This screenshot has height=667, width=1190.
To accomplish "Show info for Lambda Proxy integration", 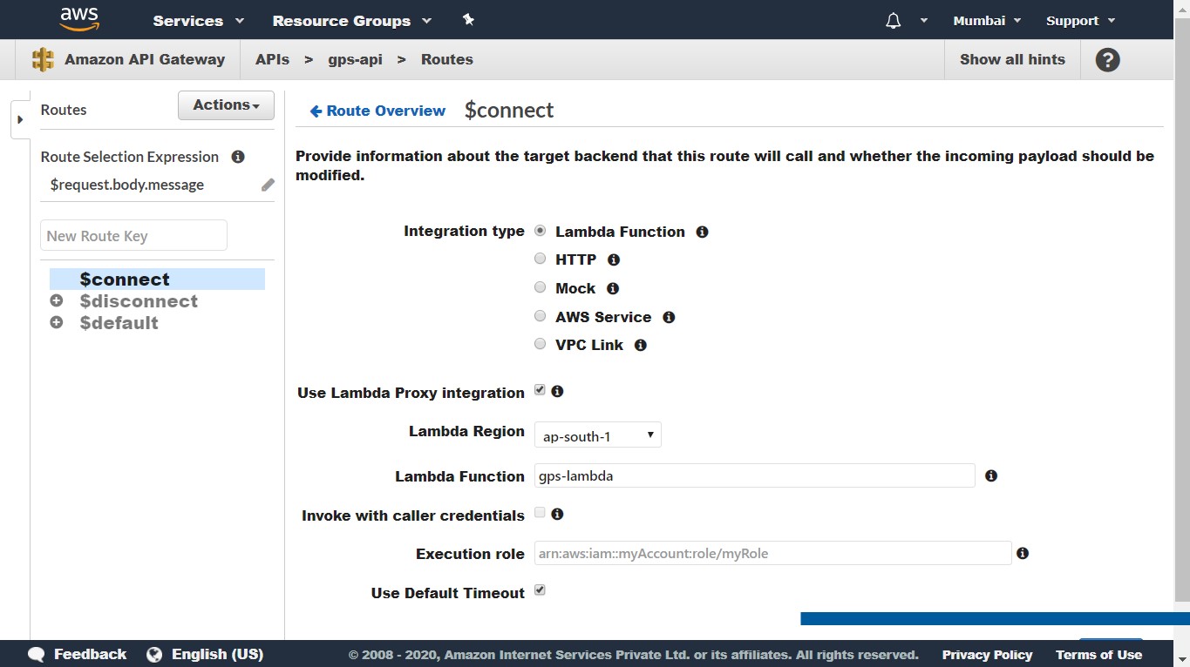I will pos(557,391).
